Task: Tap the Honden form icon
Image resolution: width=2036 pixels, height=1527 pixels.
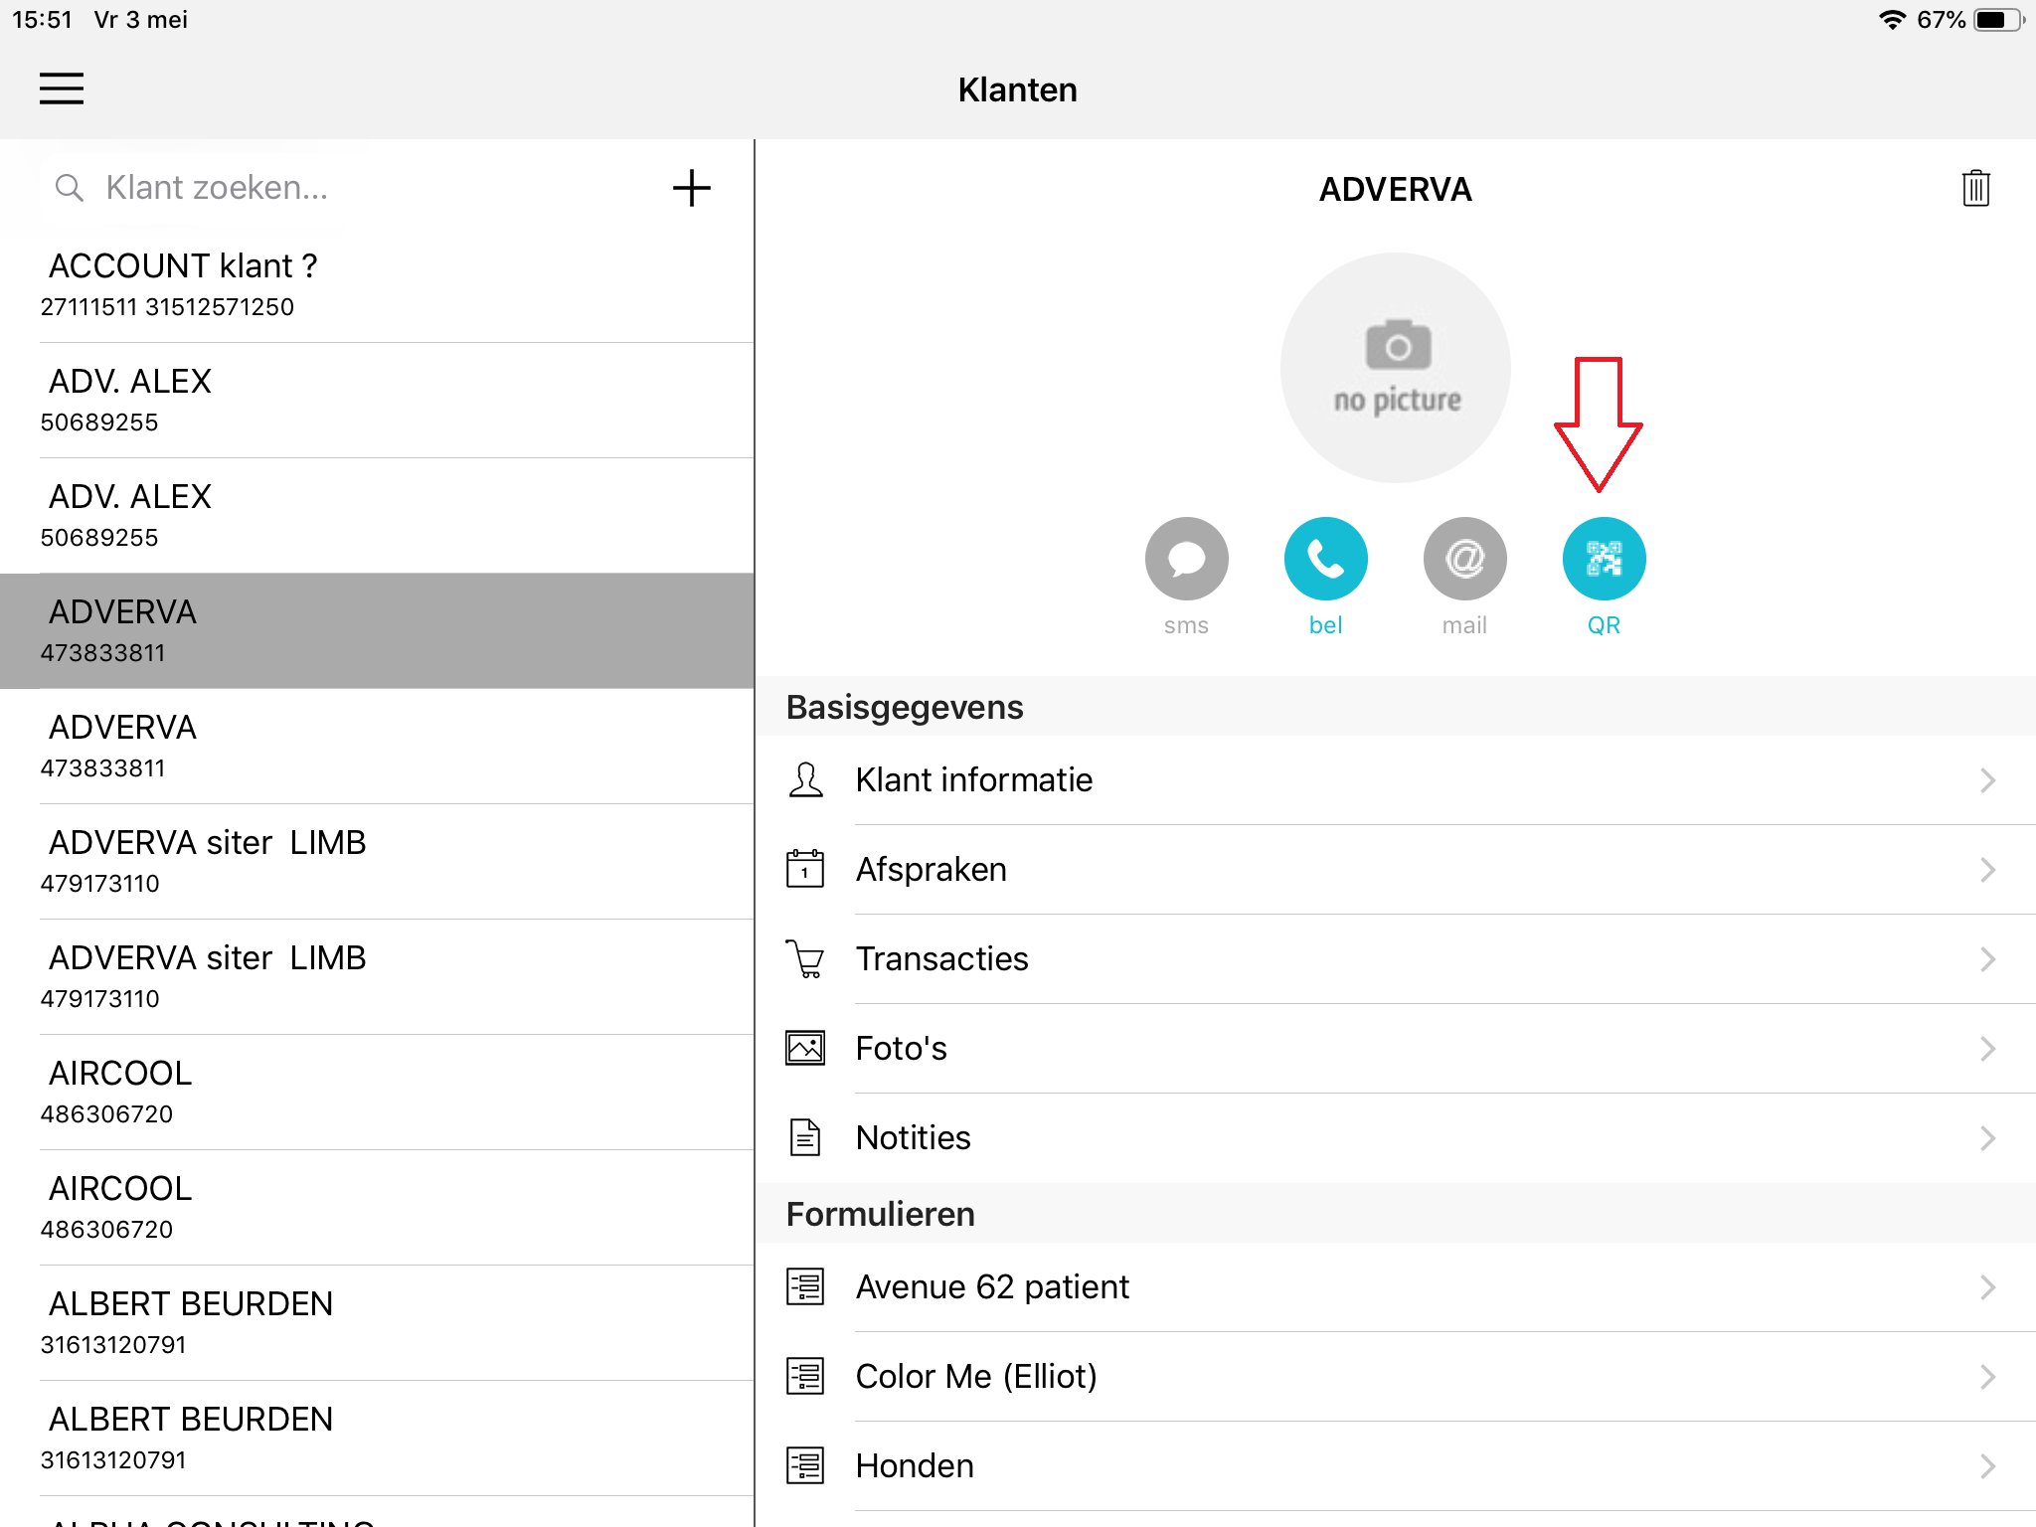Action: (805, 1466)
